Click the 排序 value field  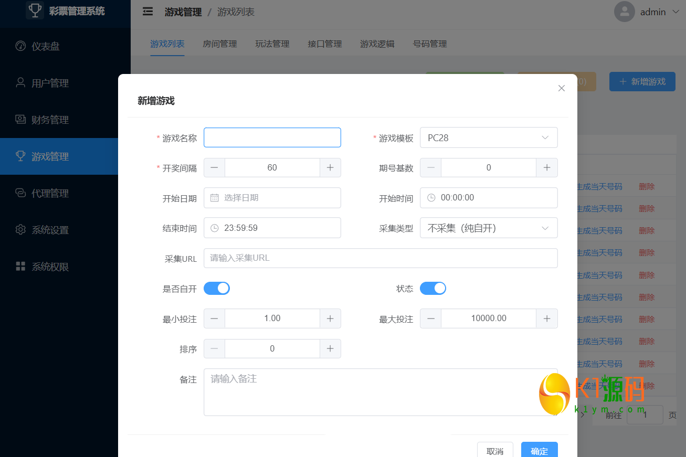pyautogui.click(x=272, y=348)
